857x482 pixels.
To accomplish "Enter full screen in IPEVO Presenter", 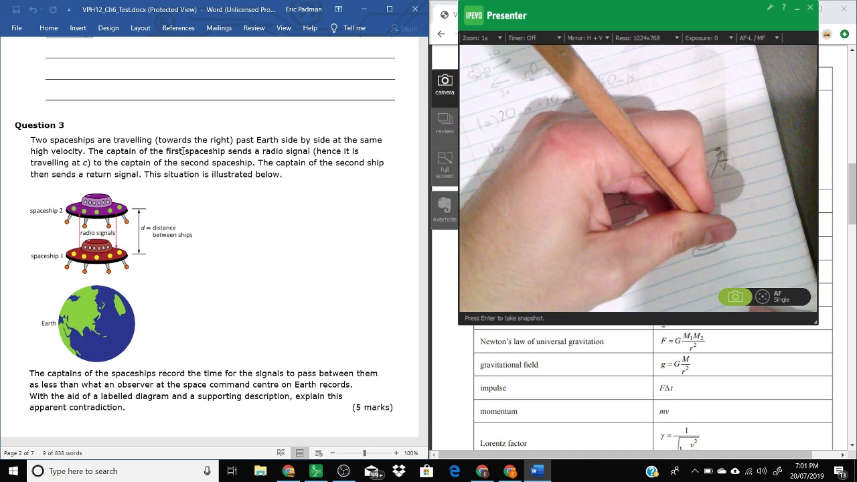I will 445,165.
